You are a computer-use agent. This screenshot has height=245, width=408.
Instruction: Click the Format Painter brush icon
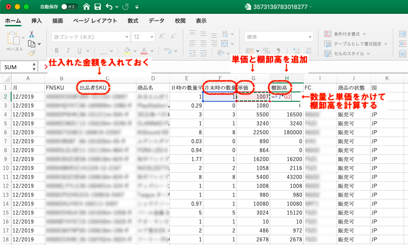click(32, 53)
